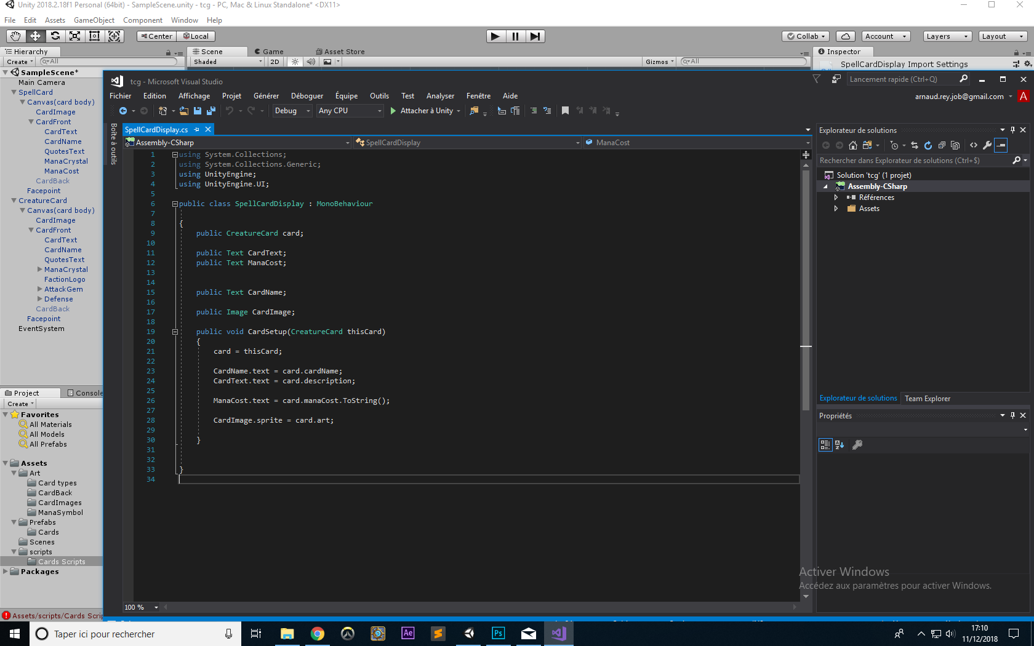Screen dimensions: 1034x646
Task: Collapse the CreatureCard hierarchy item
Action: point(13,201)
